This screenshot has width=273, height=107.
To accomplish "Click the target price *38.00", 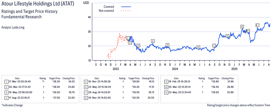I will [x=215, y=92].
